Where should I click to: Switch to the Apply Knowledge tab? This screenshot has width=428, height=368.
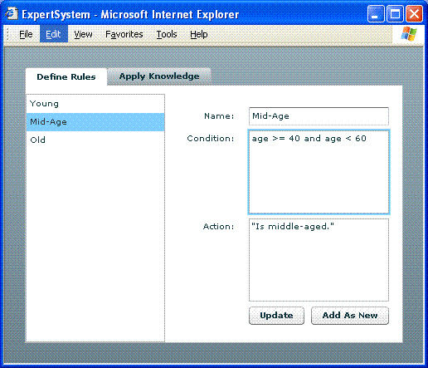(x=159, y=76)
